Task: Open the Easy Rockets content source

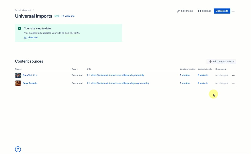Action: pyautogui.click(x=30, y=83)
